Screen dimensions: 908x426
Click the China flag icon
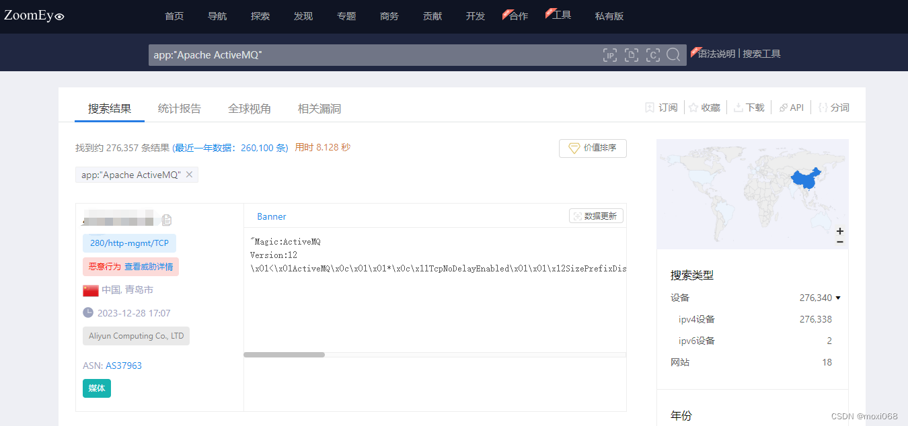91,290
